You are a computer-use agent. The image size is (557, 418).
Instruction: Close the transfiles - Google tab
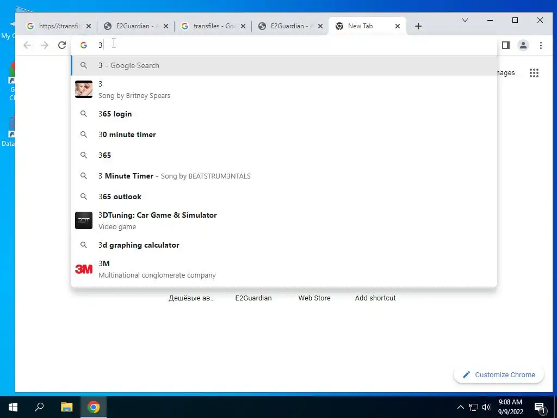(x=243, y=26)
